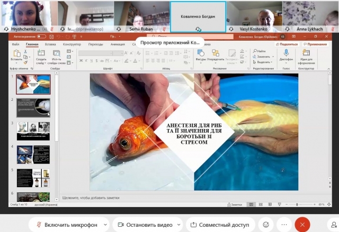Screen dimensions: 339x232
Task: Click the Create Slide (Создать слайд) icon
Action: tap(41, 53)
